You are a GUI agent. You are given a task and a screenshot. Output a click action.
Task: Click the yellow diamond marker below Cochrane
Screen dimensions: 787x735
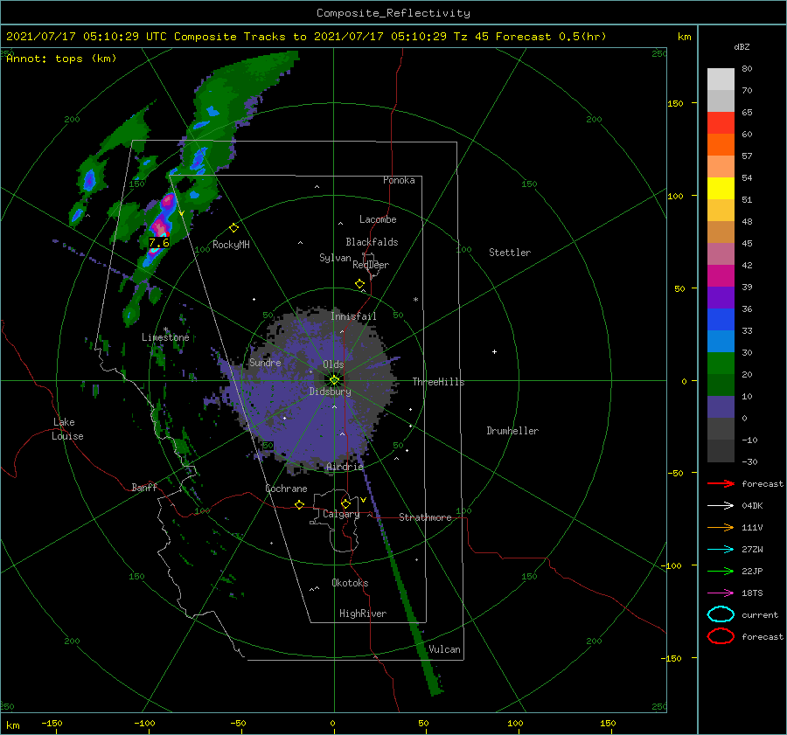pyautogui.click(x=300, y=505)
